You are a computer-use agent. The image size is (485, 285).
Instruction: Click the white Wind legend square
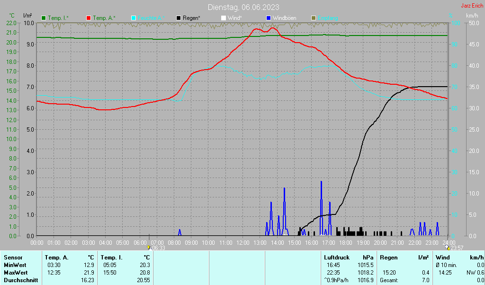click(224, 18)
